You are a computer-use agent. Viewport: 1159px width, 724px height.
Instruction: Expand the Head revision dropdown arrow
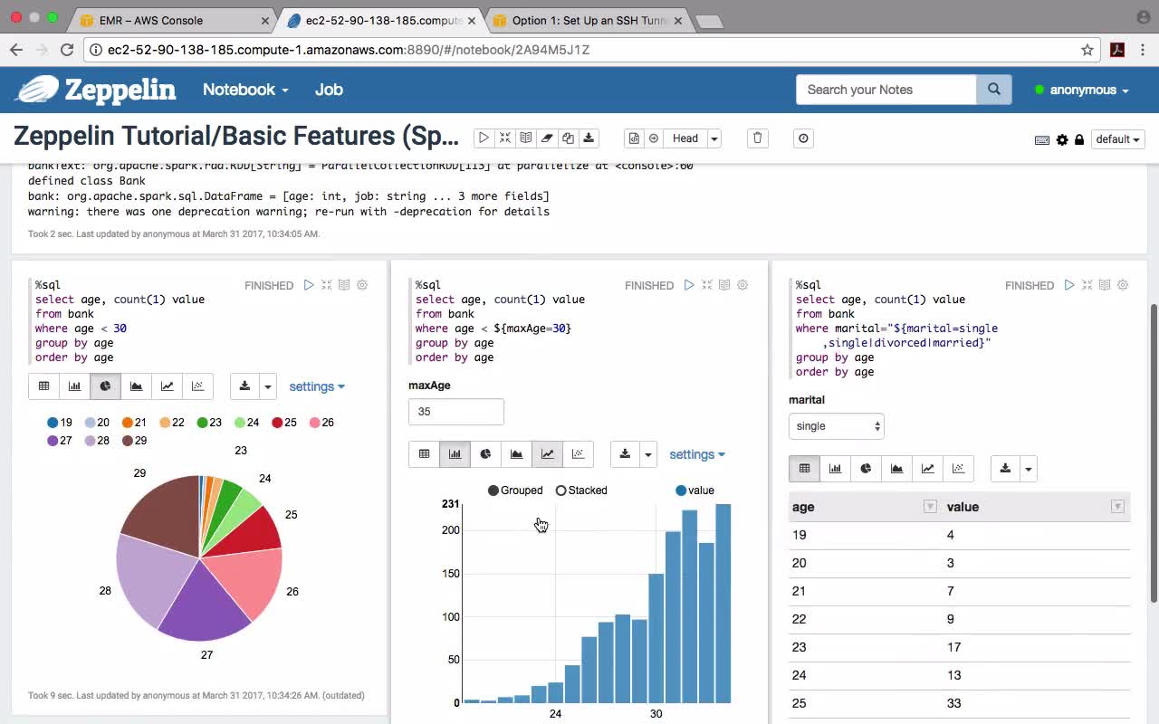coord(714,138)
